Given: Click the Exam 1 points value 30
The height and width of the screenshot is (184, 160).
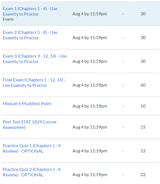Looking at the screenshot, I should [x=143, y=14].
